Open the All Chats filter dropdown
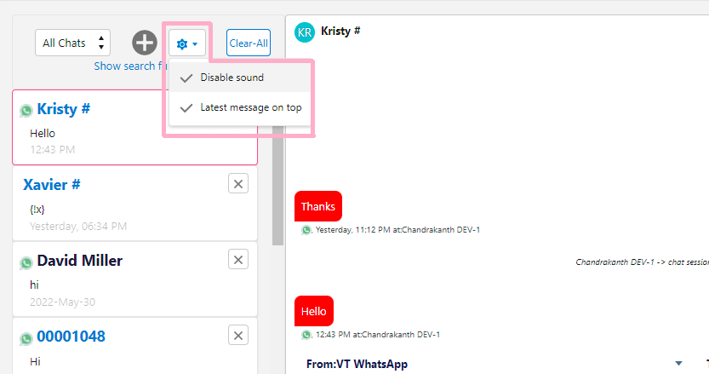 point(72,43)
